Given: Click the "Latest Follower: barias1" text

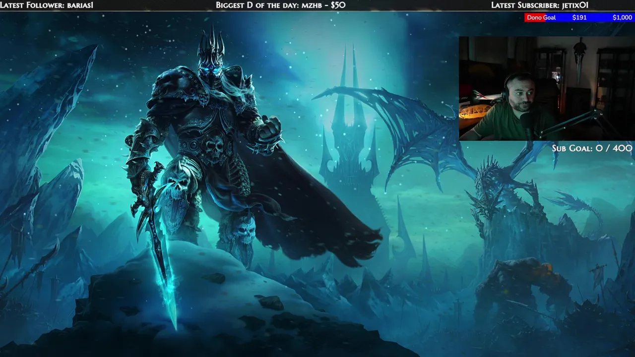Looking at the screenshot, I should click(x=47, y=5).
